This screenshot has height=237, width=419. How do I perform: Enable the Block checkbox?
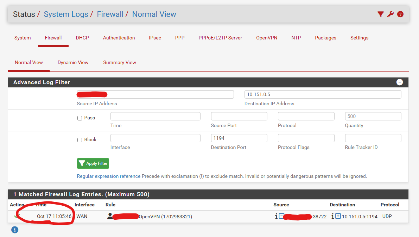pyautogui.click(x=80, y=140)
